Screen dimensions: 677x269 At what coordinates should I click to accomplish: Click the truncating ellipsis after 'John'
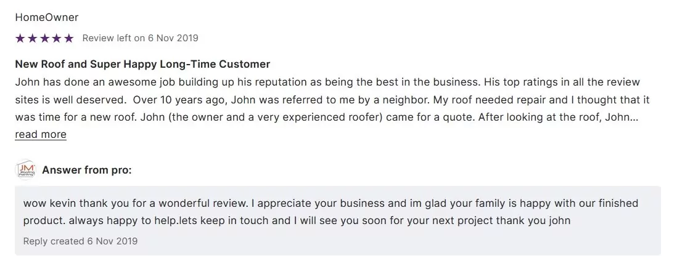633,117
